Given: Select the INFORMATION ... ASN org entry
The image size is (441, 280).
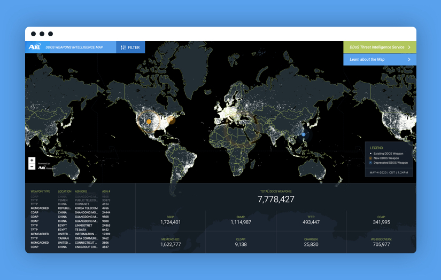Looking at the screenshot, I should click(x=86, y=234).
